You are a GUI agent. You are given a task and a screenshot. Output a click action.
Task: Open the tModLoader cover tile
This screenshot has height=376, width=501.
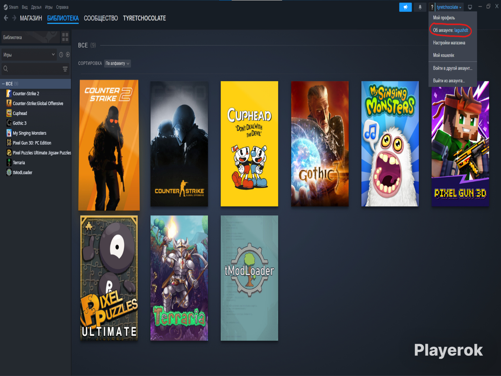[x=250, y=278]
